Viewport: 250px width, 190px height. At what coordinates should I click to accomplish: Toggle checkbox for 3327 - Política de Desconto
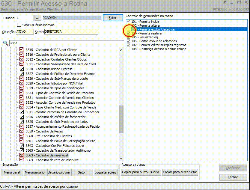[22, 74]
